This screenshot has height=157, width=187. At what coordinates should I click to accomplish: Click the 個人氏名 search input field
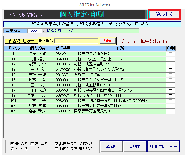pyautogui.click(x=76, y=41)
